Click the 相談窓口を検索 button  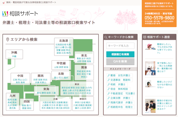[120, 54]
